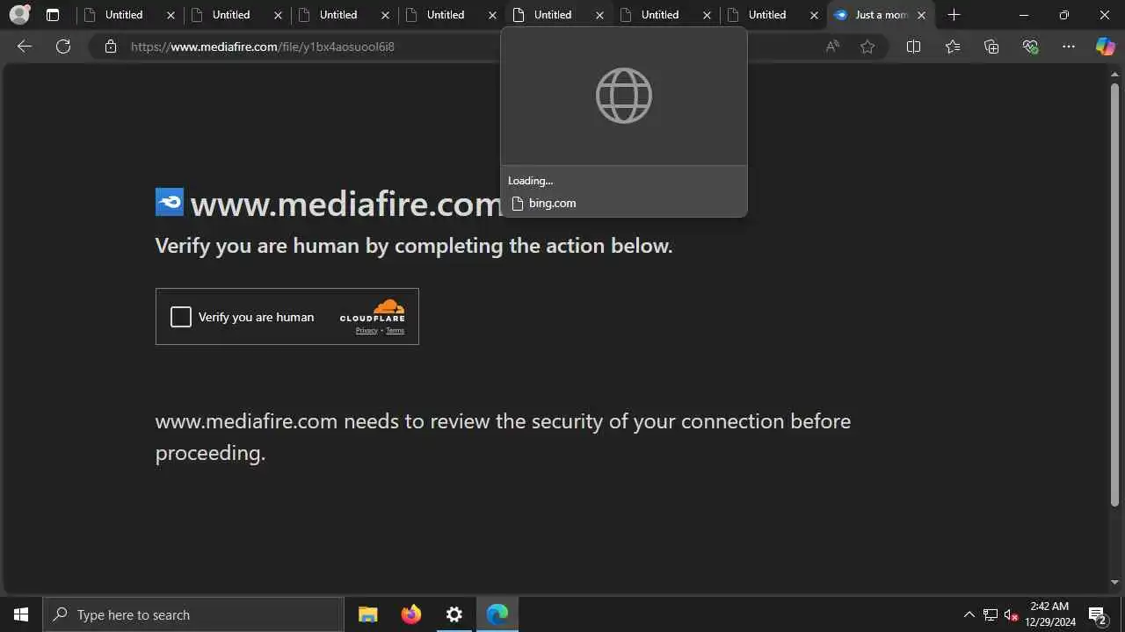Click the Cloudflare logo
This screenshot has height=632, width=1125.
tap(373, 311)
